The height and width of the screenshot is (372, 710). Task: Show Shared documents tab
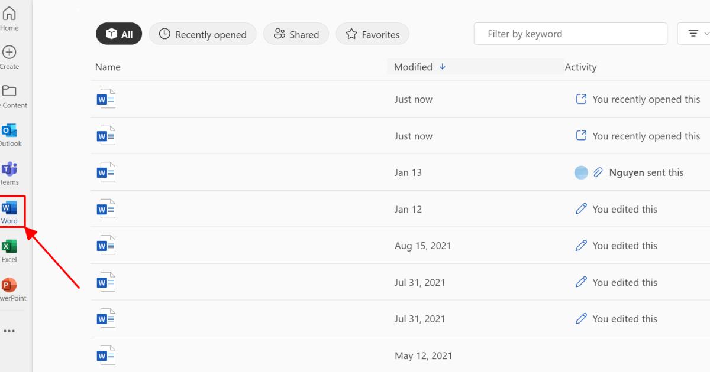point(296,34)
